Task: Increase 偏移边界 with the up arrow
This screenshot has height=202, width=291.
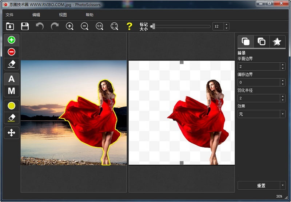Action: click(x=283, y=81)
